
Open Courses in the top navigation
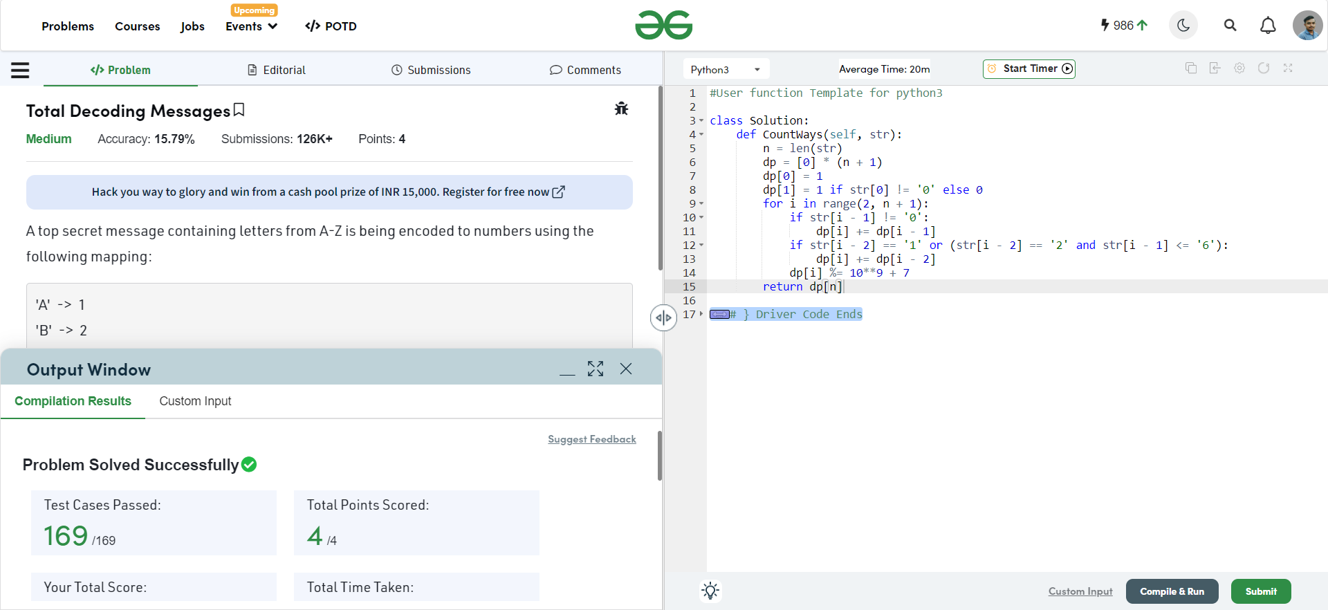click(137, 26)
